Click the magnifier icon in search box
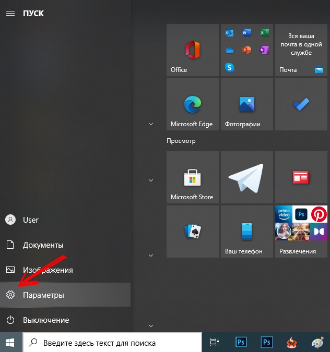This screenshot has width=330, height=352. pyautogui.click(x=33, y=342)
